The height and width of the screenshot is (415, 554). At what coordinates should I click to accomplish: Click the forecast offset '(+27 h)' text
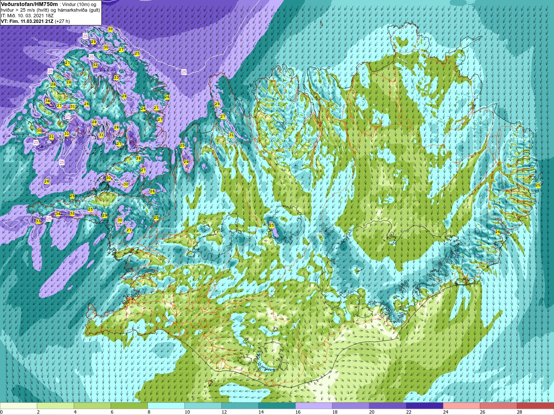(x=62, y=21)
